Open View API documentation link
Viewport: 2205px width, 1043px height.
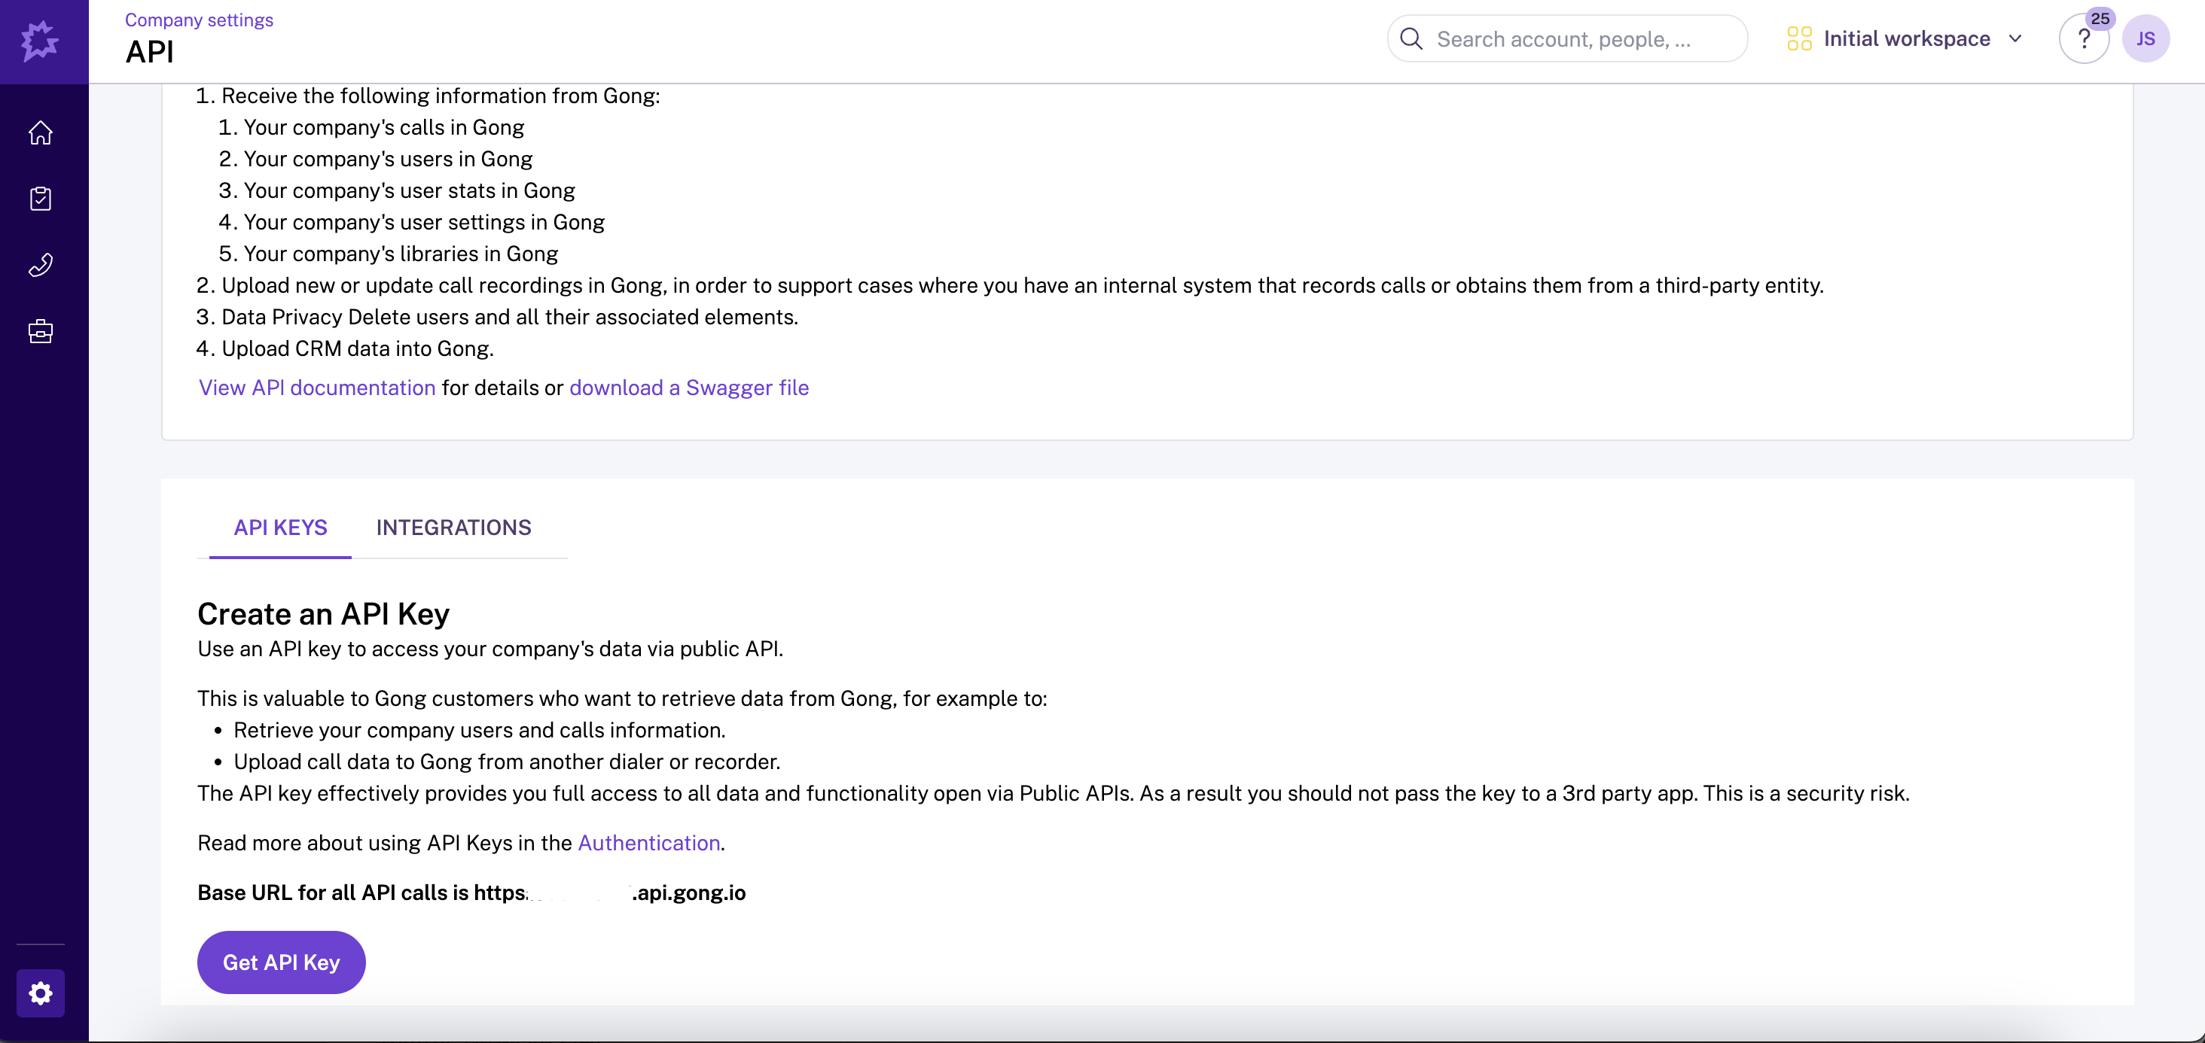[316, 388]
